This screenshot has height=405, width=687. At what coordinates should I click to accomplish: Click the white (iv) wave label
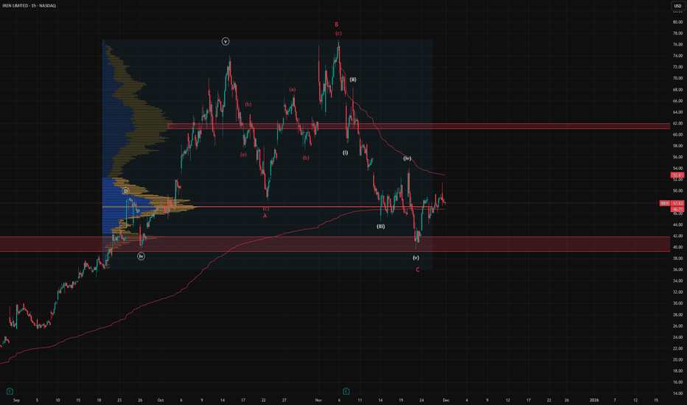[x=406, y=158]
